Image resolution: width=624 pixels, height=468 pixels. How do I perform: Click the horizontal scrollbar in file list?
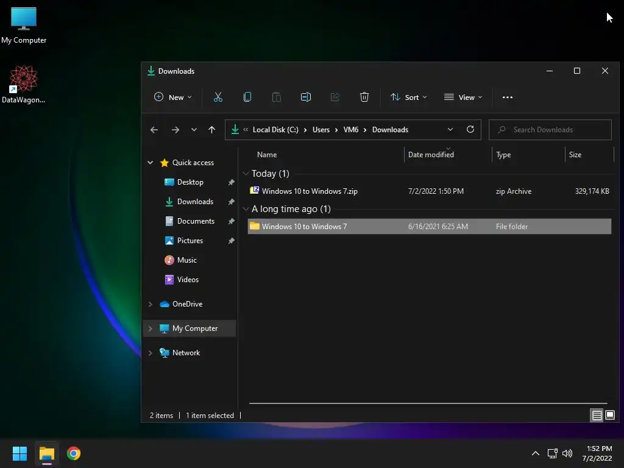point(428,403)
